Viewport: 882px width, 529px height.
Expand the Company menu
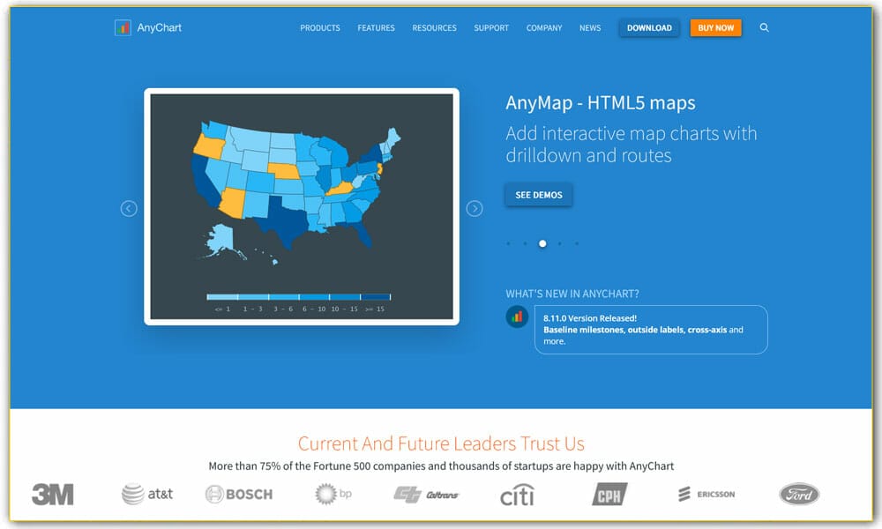pos(544,28)
